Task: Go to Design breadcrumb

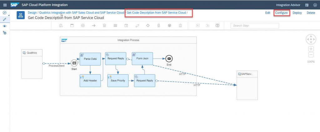Action: click(x=32, y=12)
